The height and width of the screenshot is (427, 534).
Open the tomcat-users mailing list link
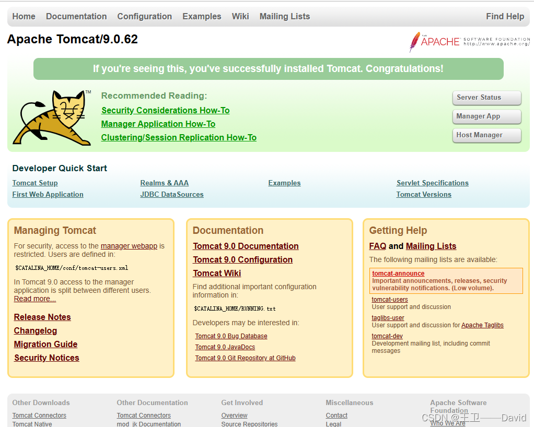[x=390, y=300]
